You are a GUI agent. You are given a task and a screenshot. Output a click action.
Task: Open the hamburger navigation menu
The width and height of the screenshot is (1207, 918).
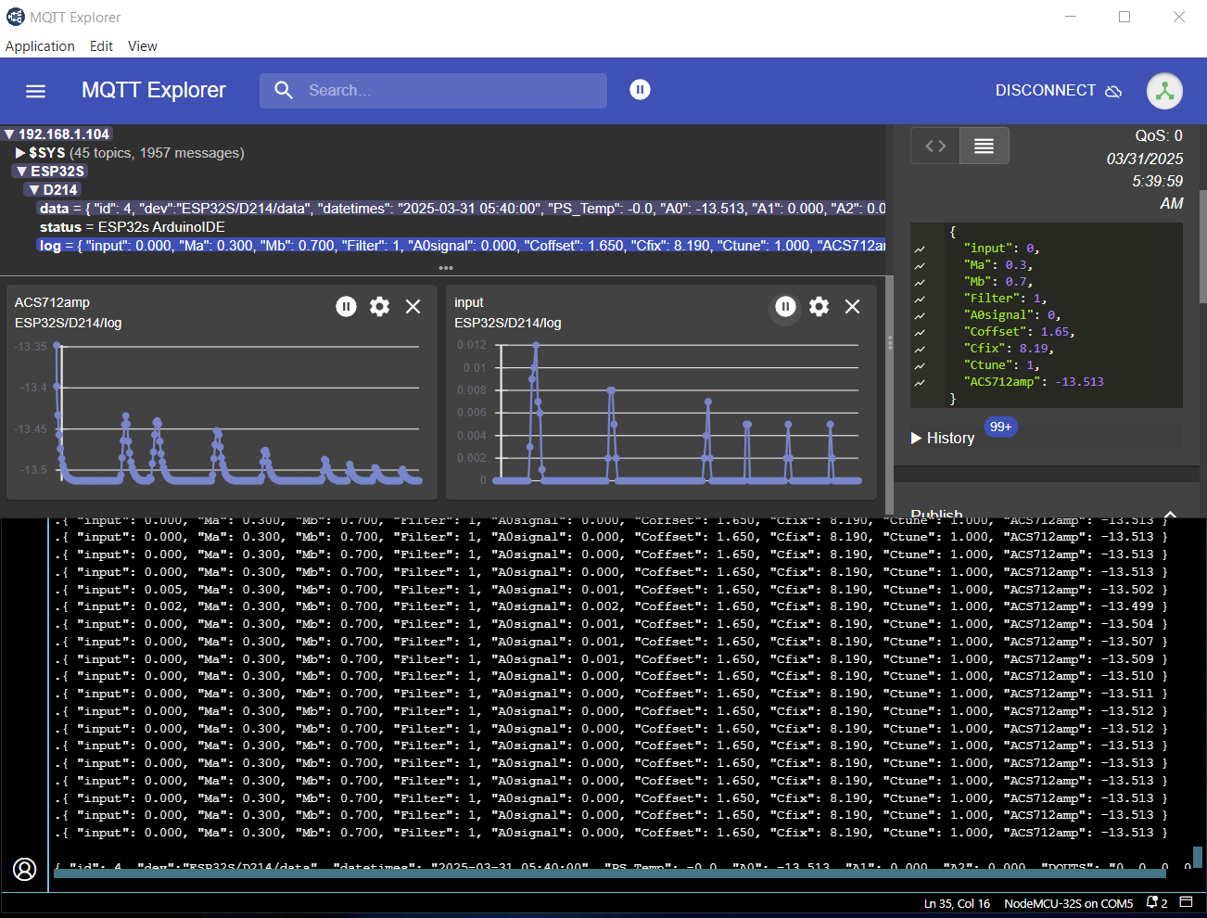[35, 91]
